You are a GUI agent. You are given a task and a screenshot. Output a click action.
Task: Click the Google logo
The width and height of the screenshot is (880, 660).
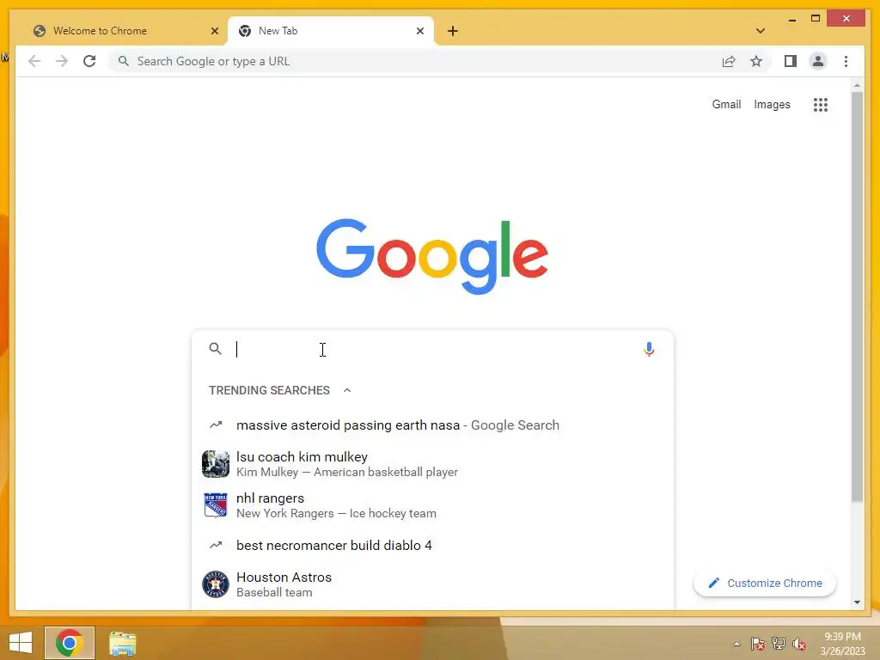coord(432,256)
